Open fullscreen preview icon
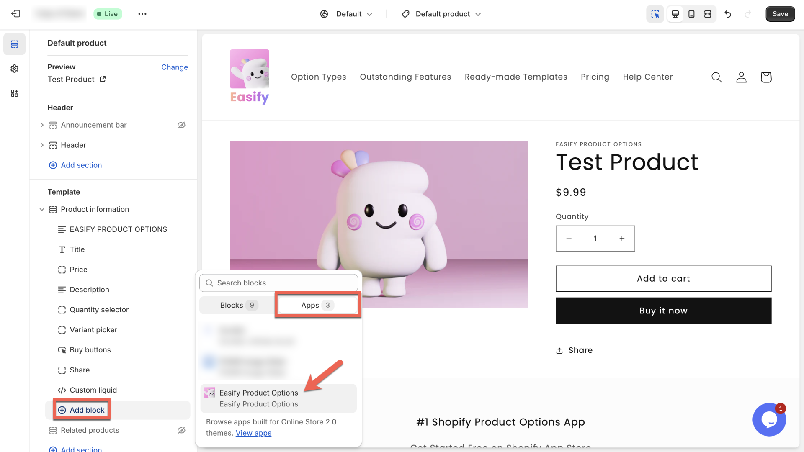Viewport: 804px width, 452px height. (x=707, y=14)
